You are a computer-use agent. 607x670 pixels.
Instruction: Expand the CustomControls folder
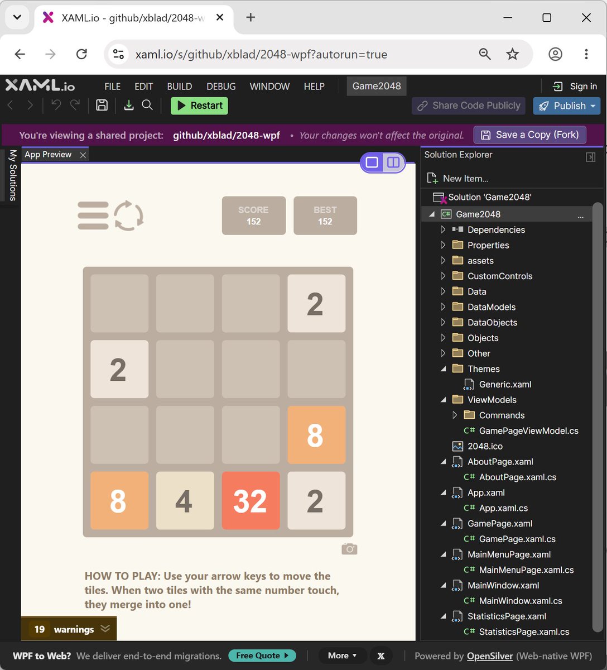[443, 276]
